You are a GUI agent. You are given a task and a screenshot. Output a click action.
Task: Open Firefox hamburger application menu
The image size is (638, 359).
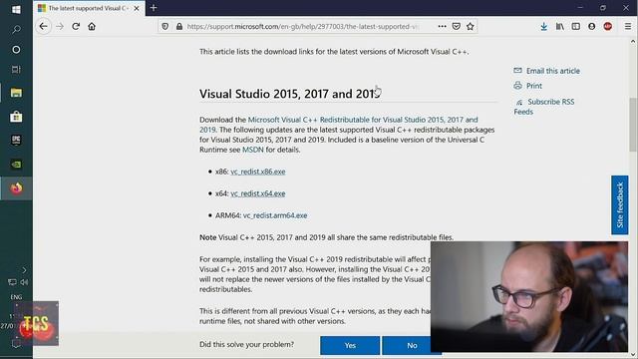628,27
